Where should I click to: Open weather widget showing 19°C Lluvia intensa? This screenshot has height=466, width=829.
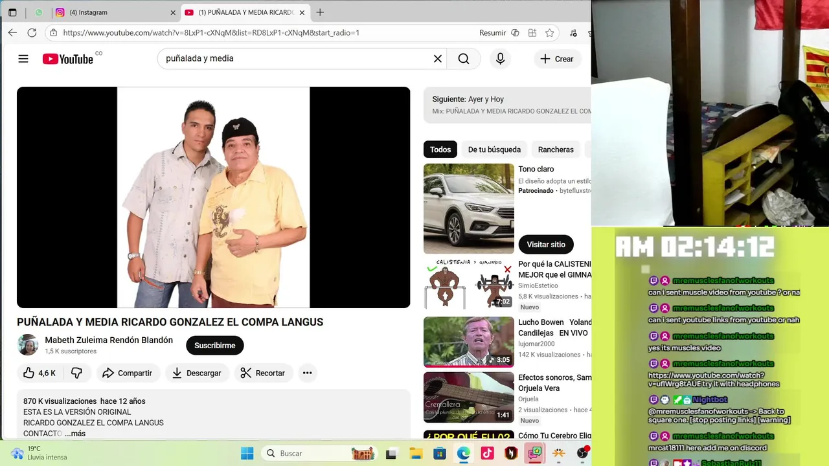[39, 453]
